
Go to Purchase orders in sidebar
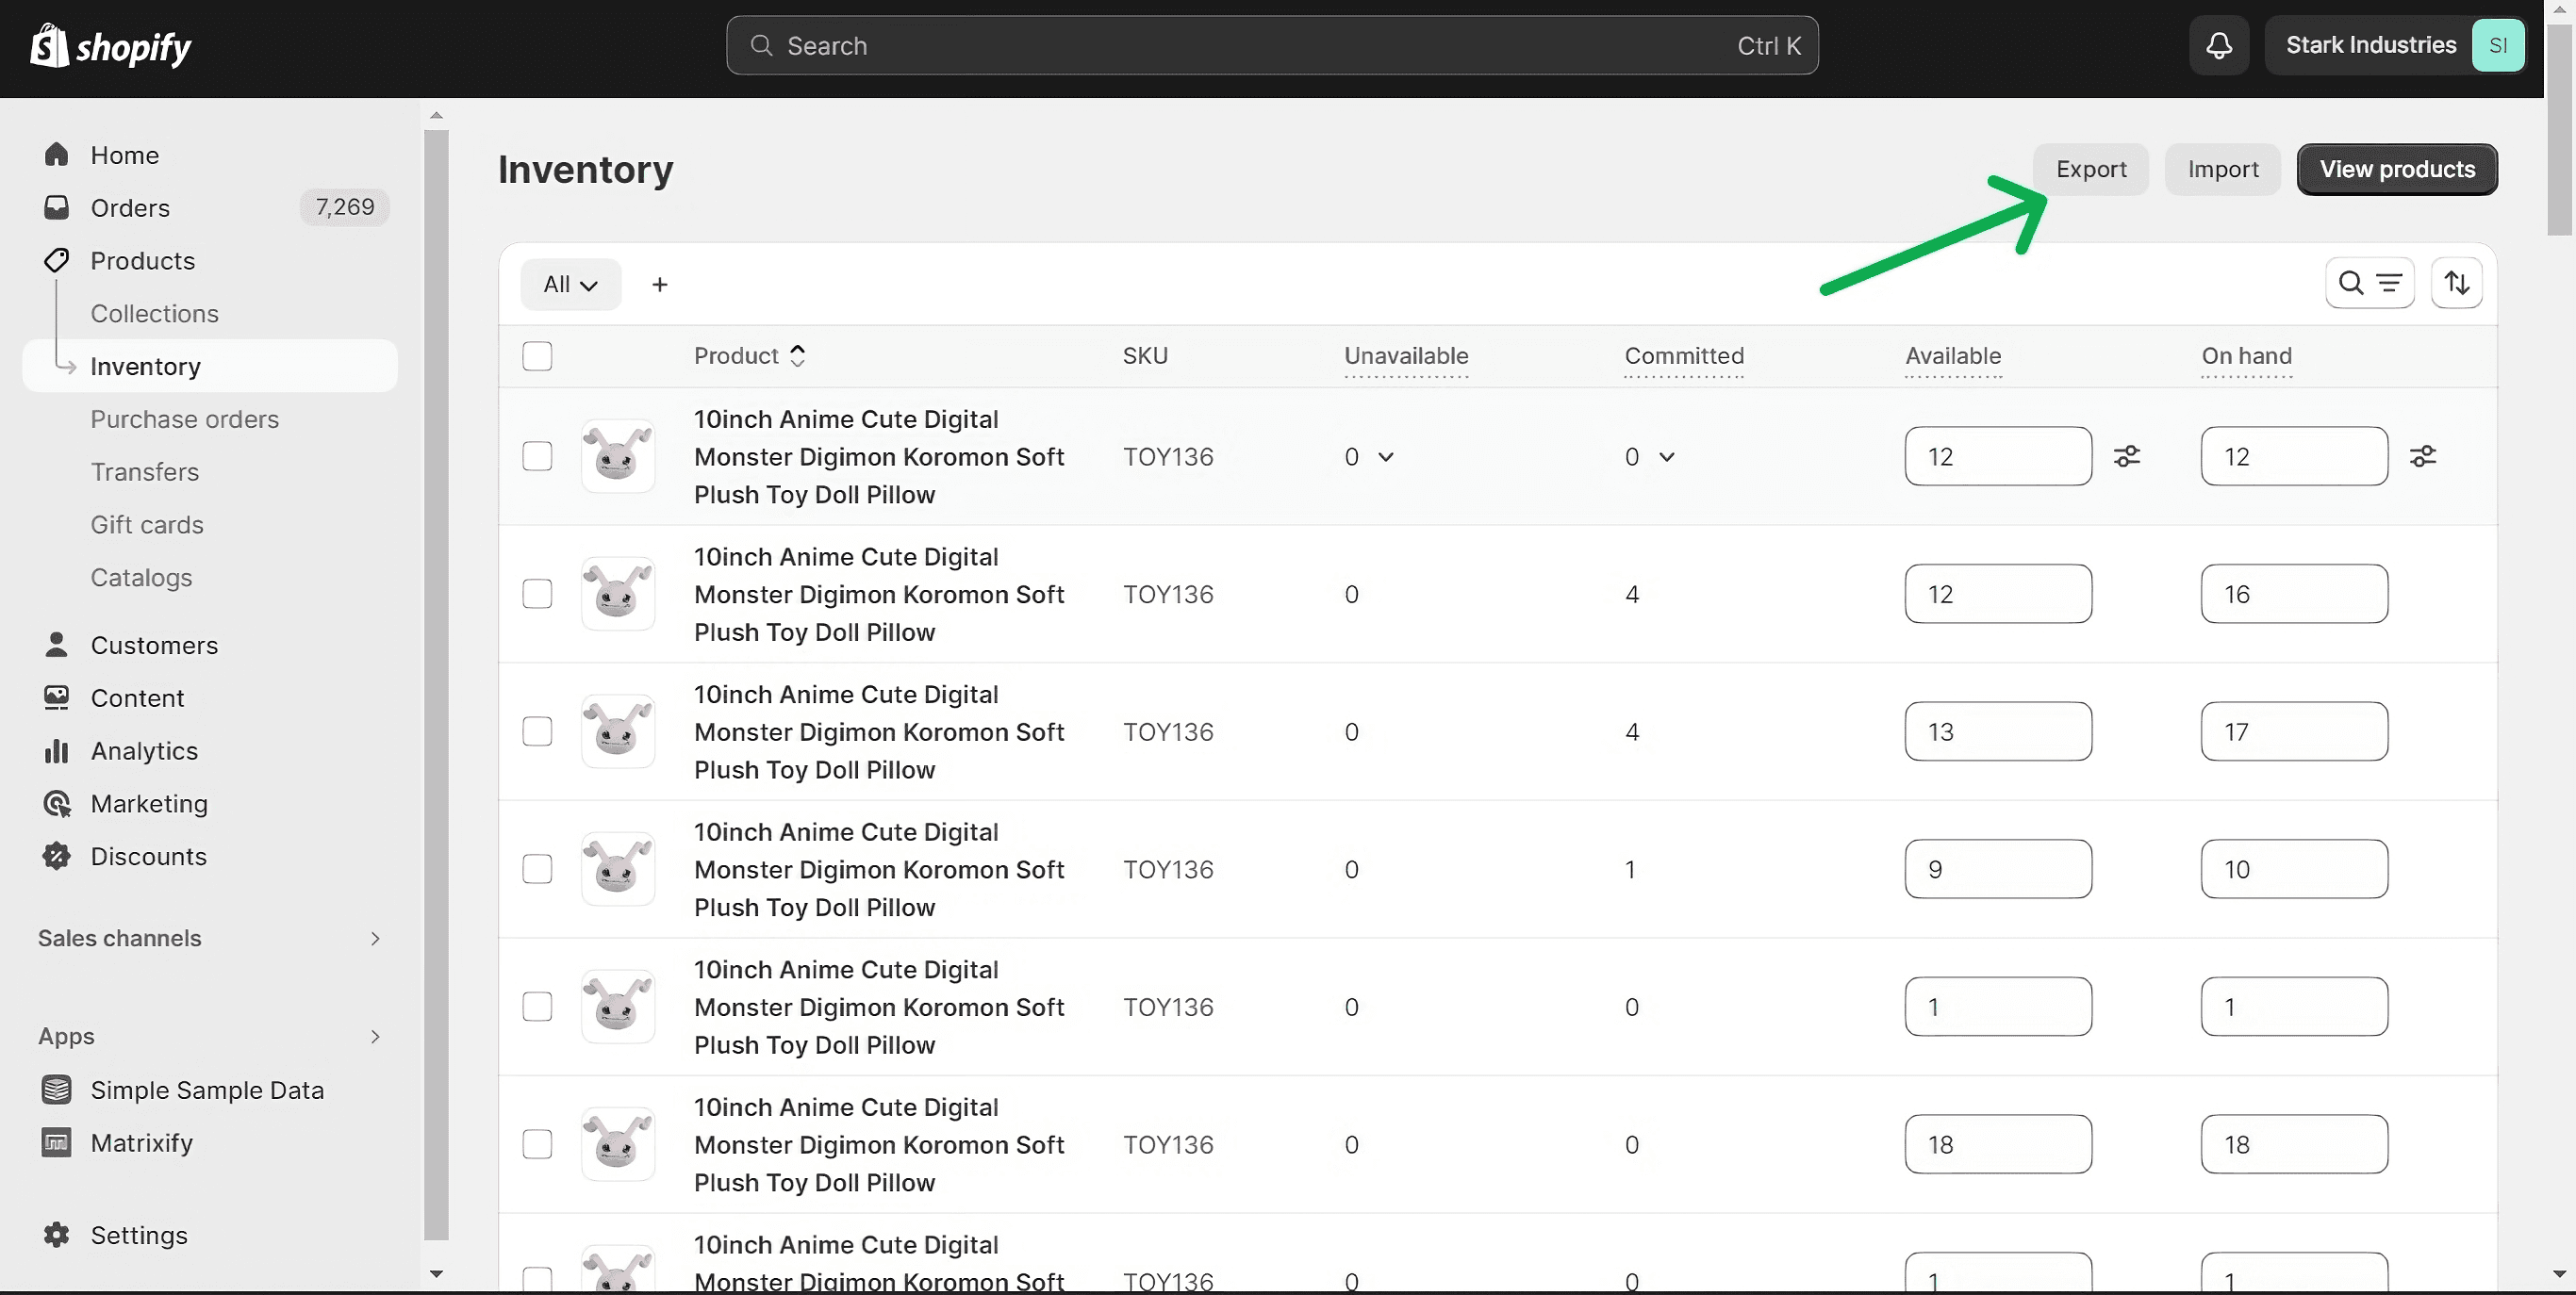[184, 418]
